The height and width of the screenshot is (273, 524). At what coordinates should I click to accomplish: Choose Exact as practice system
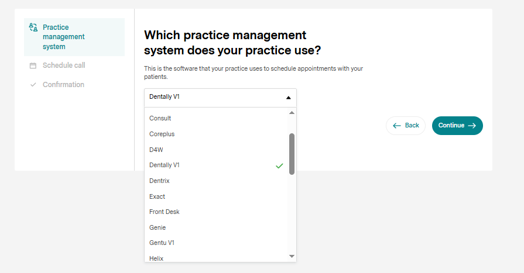[x=157, y=196]
